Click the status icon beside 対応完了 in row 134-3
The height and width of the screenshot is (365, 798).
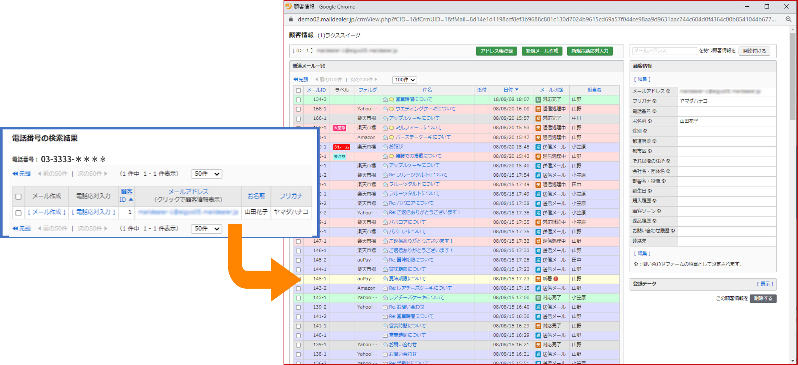538,99
